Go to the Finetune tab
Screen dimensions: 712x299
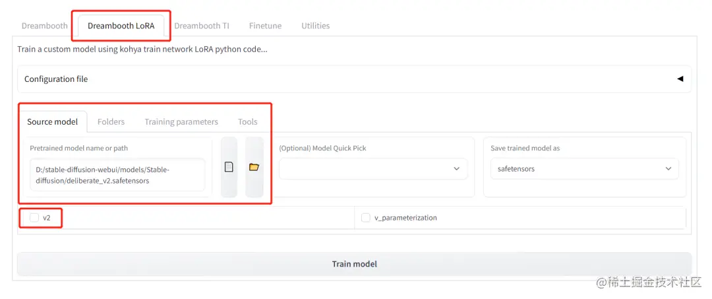[265, 26]
